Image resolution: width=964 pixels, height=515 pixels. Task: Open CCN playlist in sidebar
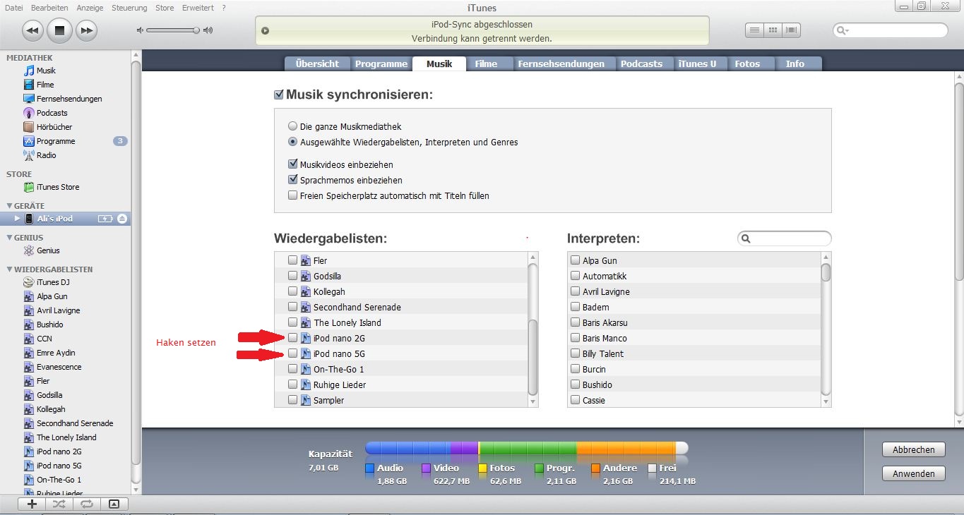coord(44,339)
